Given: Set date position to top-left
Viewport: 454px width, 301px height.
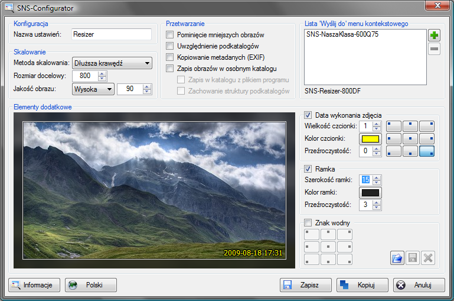Looking at the screenshot, I should pyautogui.click(x=394, y=127).
